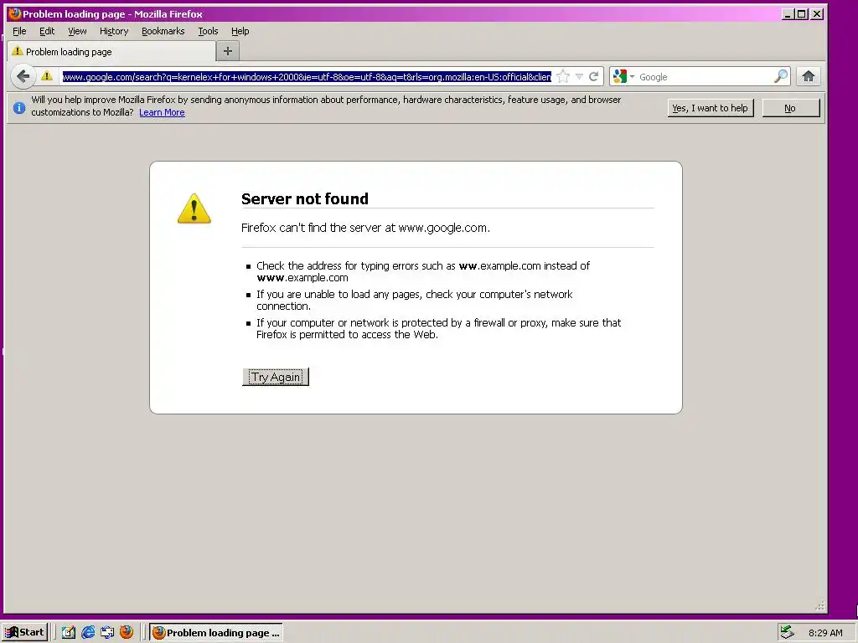Click the Firefox icon in the title bar
Viewport: 858px width, 643px height.
tap(15, 13)
